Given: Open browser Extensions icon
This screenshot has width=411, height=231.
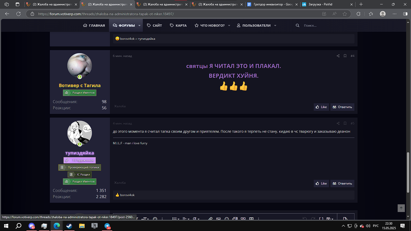Looking at the screenshot, I should click(359, 14).
